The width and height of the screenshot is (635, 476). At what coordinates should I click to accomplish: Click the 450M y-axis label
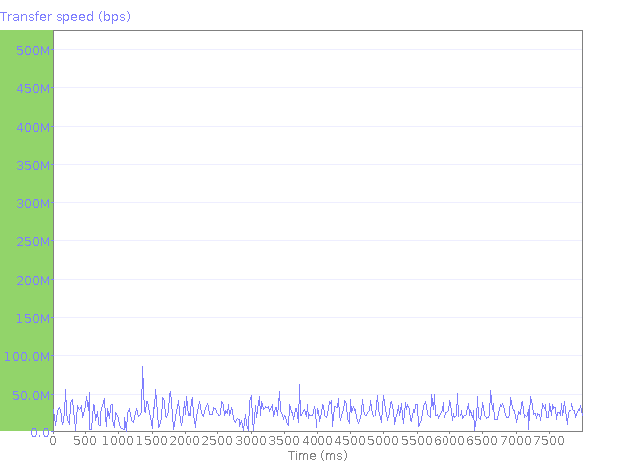[x=33, y=88]
